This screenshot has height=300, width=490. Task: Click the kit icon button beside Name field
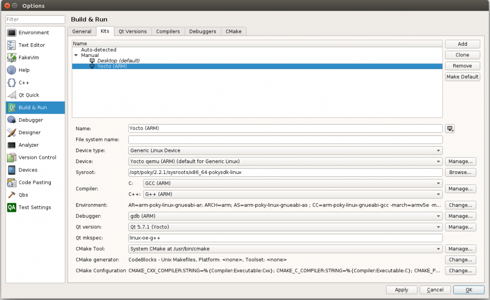tap(450, 129)
